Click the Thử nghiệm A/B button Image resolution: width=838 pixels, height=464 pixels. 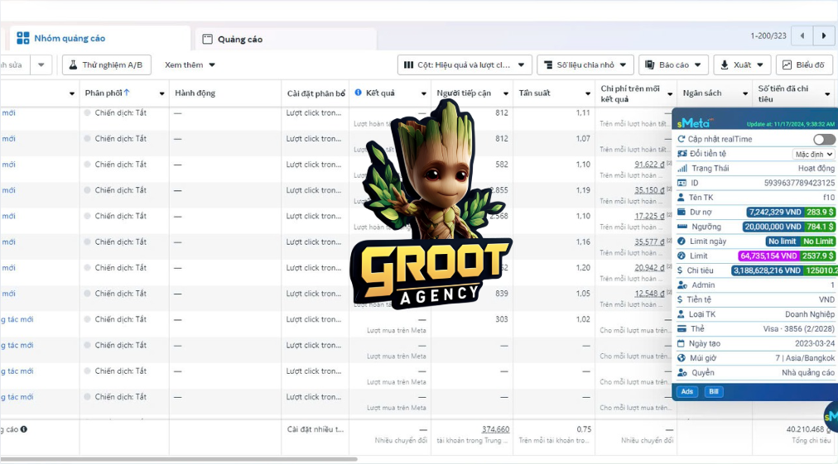(x=106, y=65)
